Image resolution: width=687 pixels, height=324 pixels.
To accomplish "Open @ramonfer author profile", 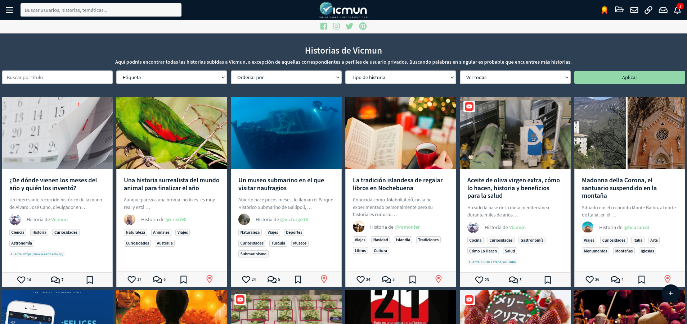I will click(x=407, y=227).
